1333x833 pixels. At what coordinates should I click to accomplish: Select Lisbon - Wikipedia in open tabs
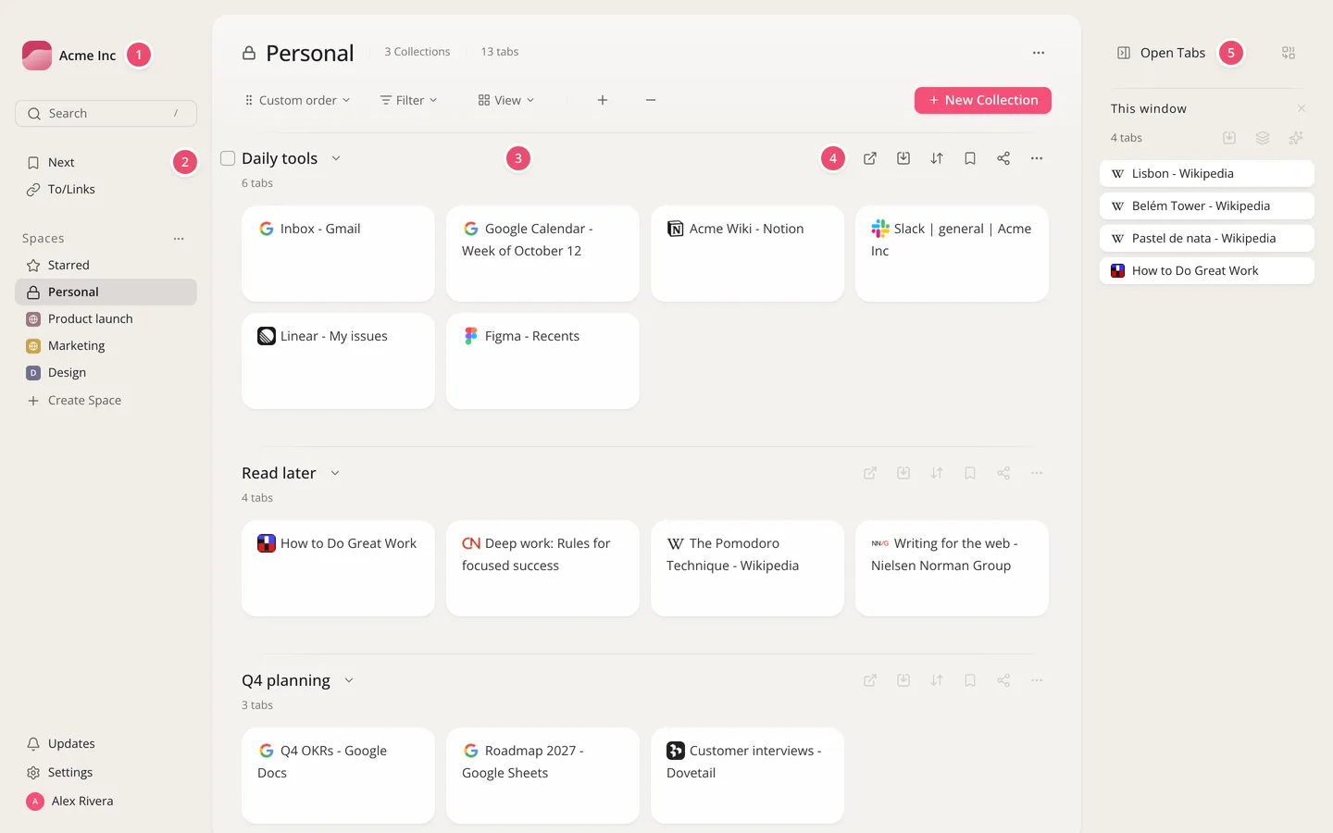(x=1207, y=173)
